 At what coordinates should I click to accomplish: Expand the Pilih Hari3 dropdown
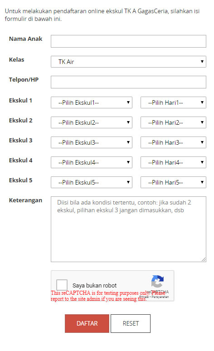[173, 142]
